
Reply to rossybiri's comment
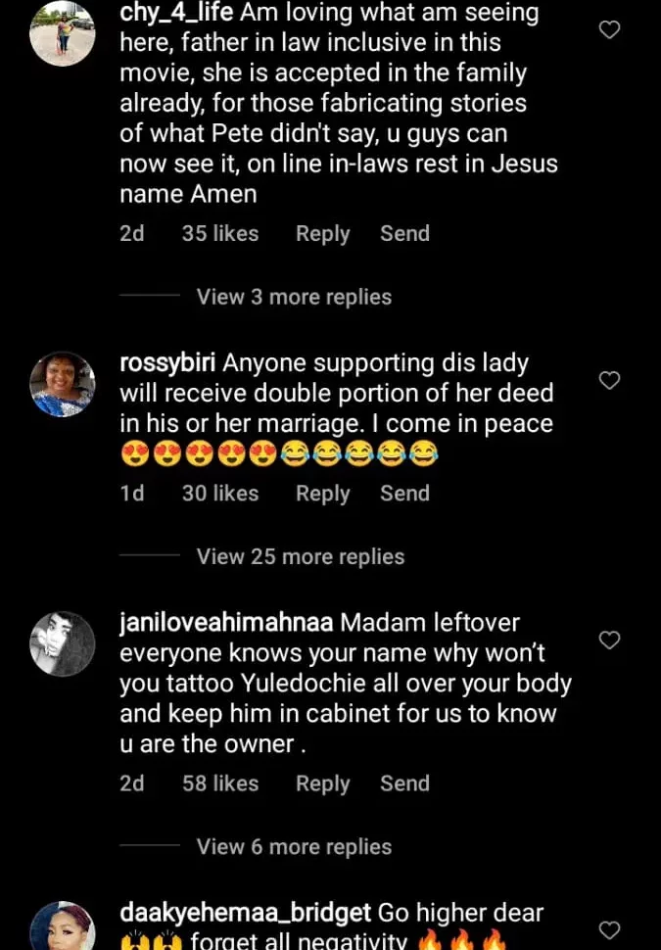point(322,494)
